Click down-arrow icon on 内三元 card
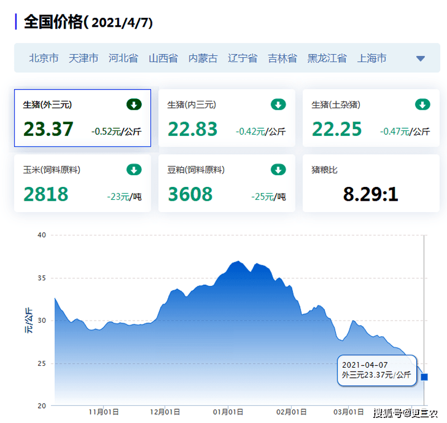 tap(278, 105)
